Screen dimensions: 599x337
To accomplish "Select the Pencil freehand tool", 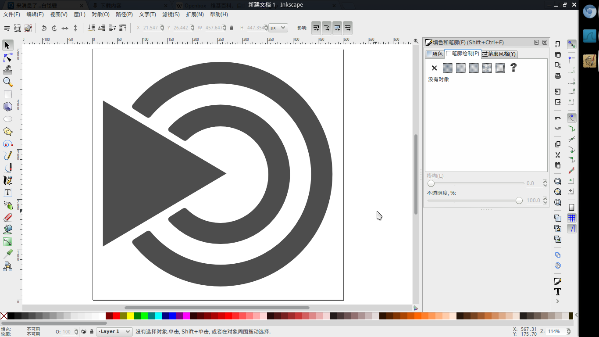I will tap(7, 156).
